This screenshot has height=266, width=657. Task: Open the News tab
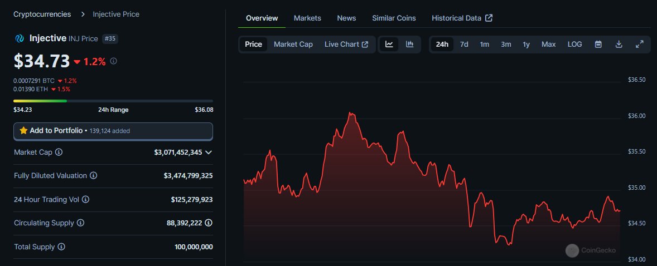(346, 18)
